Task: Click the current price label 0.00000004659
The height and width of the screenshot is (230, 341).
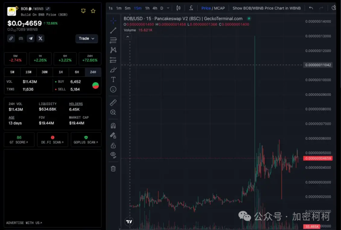Action: (318, 158)
